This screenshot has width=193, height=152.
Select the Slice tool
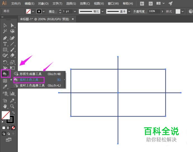pyautogui.click(x=12, y=101)
